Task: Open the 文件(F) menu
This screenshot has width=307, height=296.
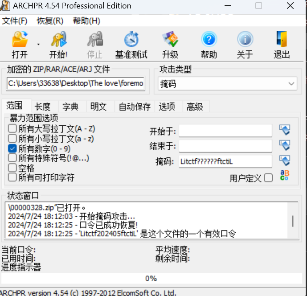Action: coord(15,21)
